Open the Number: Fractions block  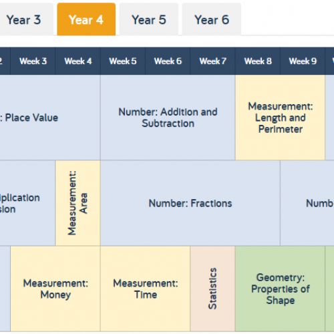[x=190, y=203]
